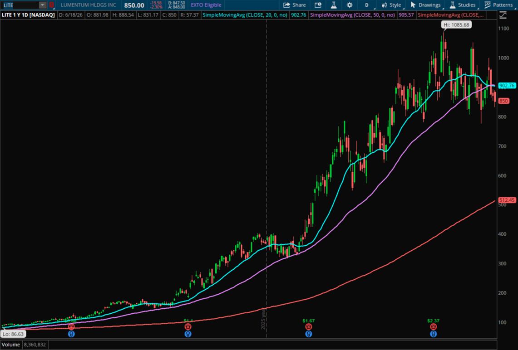Viewport: 518px width, 350px height.
Task: Open the symbol selector dropdown arrow next to LITE
Action: (x=42, y=5)
